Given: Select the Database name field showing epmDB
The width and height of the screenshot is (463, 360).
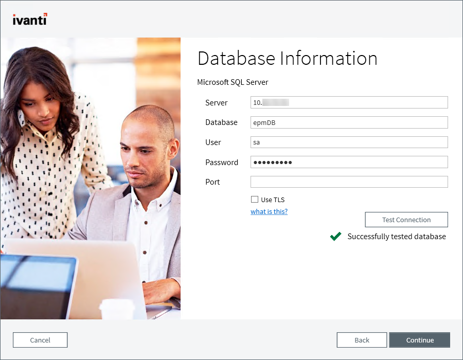Looking at the screenshot, I should point(349,122).
